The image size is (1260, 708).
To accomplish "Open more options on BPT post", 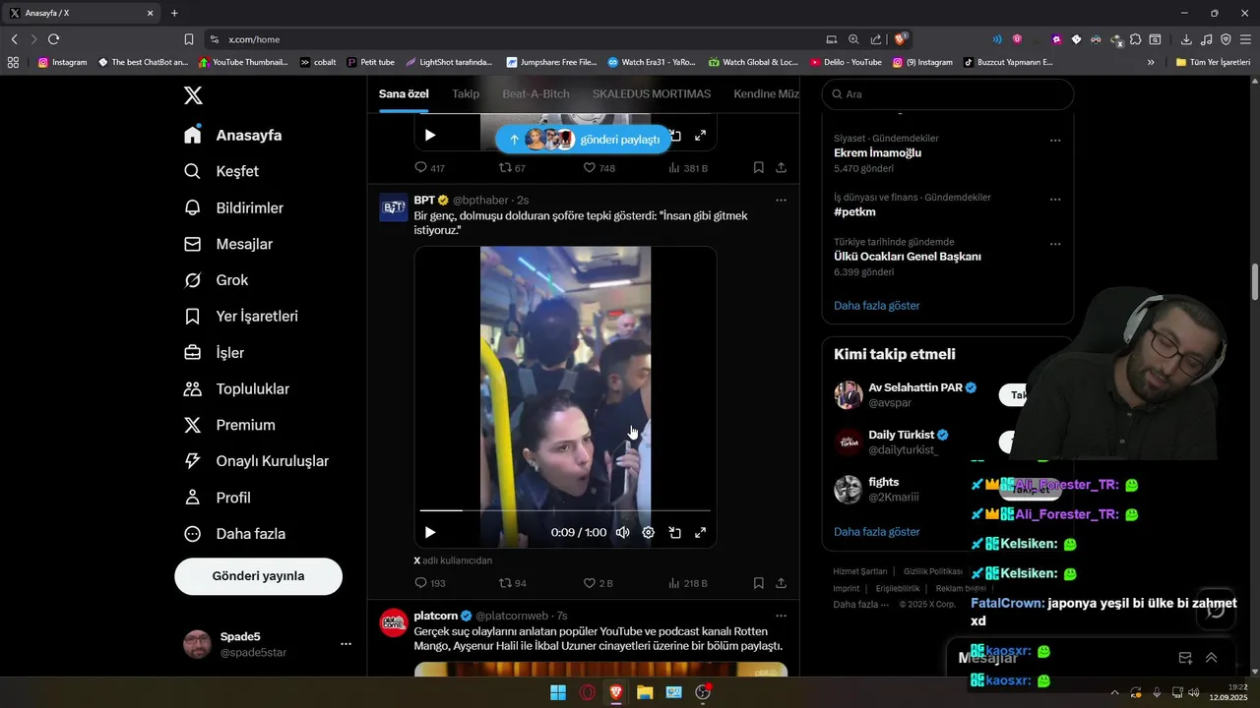I will (781, 200).
